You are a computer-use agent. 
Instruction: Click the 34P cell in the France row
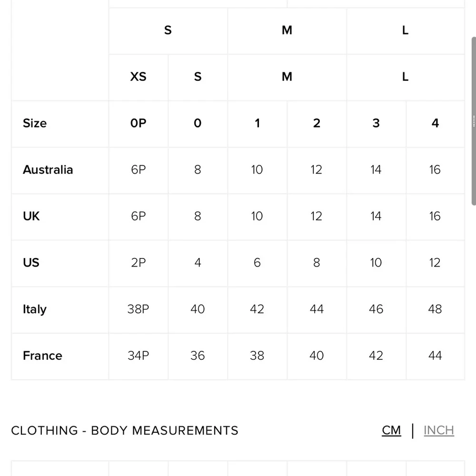(139, 356)
